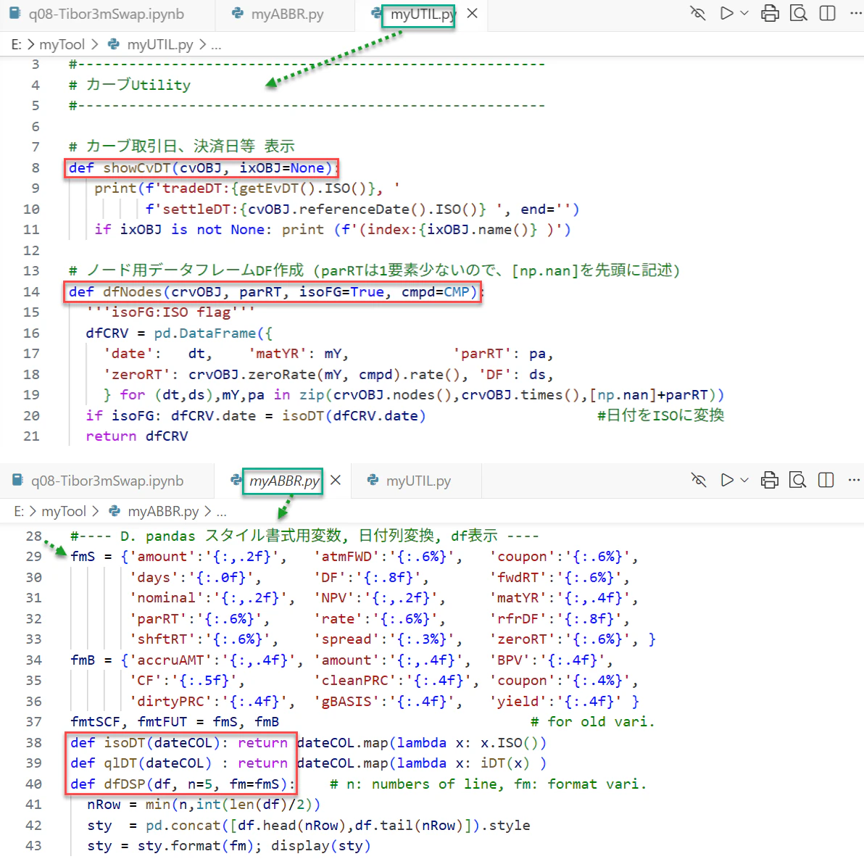This screenshot has width=864, height=859.
Task: Click the '# カーブUtility' comment line
Action: tap(130, 85)
